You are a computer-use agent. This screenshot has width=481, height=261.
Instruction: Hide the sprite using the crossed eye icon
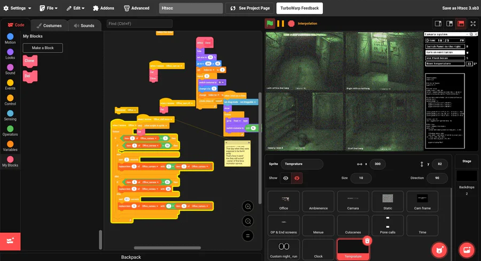point(297,178)
